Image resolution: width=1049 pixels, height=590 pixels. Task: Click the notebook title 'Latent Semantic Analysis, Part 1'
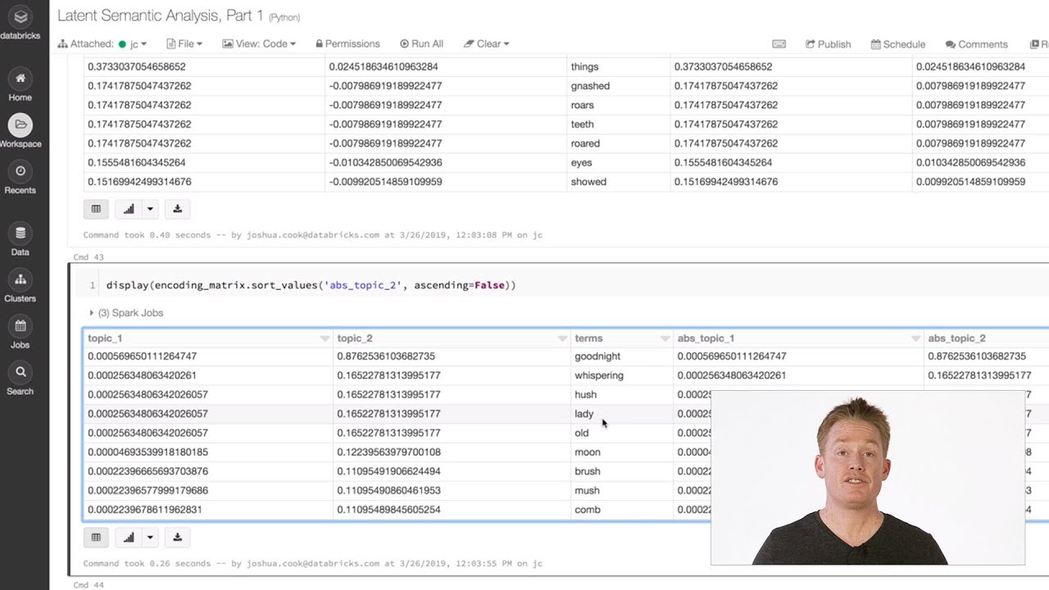[161, 16]
